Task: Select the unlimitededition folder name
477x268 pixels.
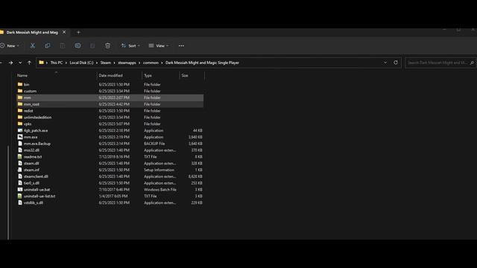Action: [x=37, y=118]
